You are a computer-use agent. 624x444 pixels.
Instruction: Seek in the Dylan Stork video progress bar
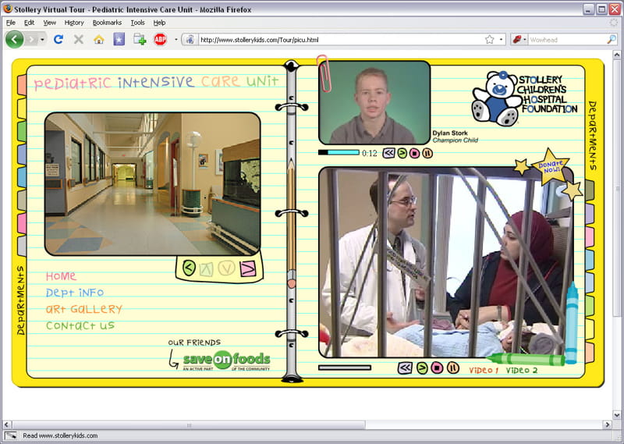(x=339, y=152)
